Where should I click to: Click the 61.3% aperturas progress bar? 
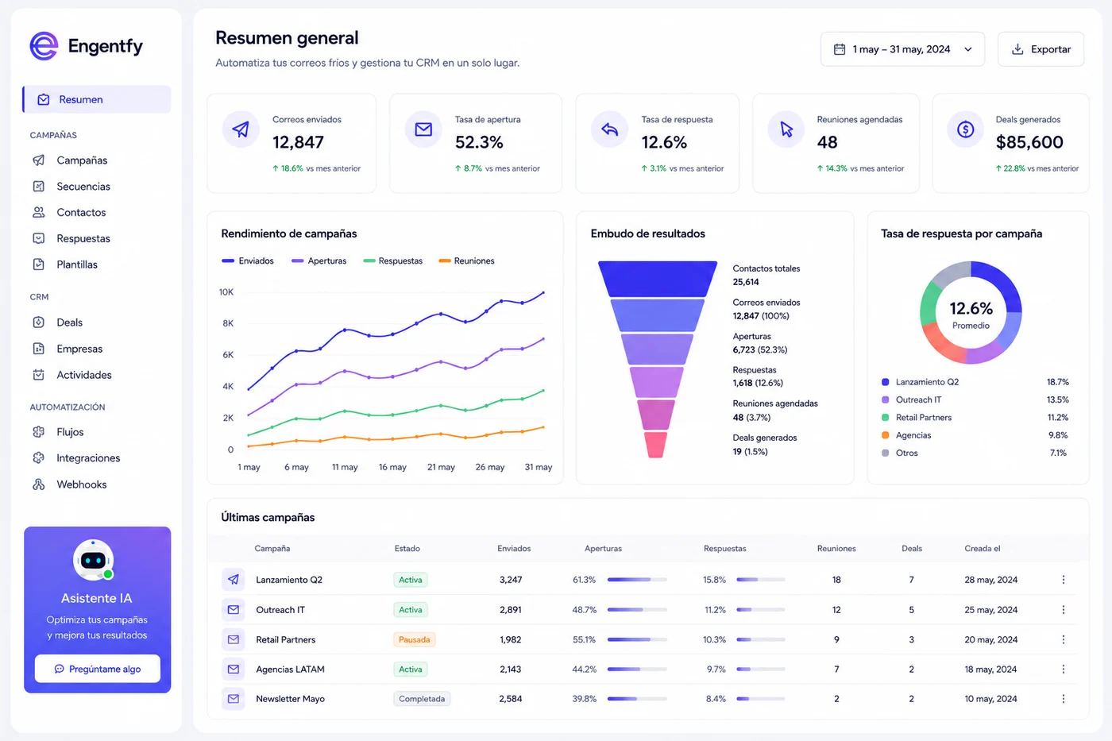[x=637, y=580]
